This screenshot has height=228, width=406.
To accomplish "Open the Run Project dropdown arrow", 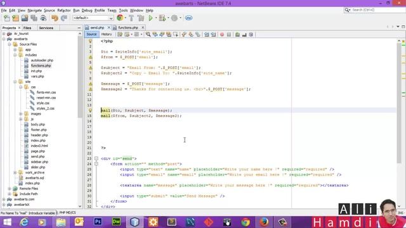I will pyautogui.click(x=156, y=18).
